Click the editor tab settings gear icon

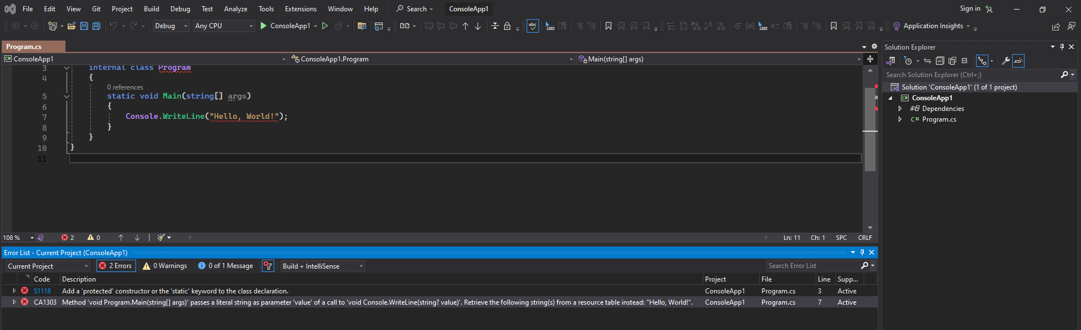pyautogui.click(x=874, y=47)
